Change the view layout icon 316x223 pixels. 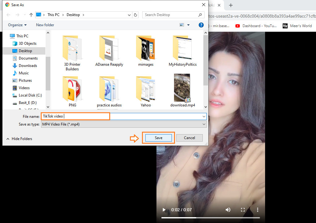pos(182,25)
